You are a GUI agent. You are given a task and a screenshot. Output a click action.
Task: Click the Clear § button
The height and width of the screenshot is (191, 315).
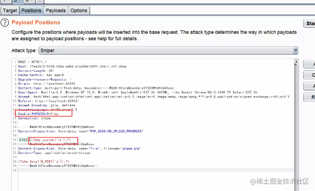(309, 75)
